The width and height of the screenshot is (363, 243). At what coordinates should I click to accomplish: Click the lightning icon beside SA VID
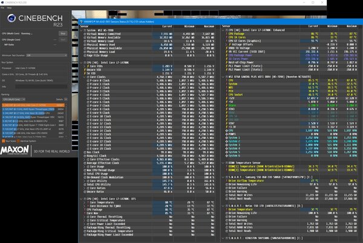pos(85,73)
